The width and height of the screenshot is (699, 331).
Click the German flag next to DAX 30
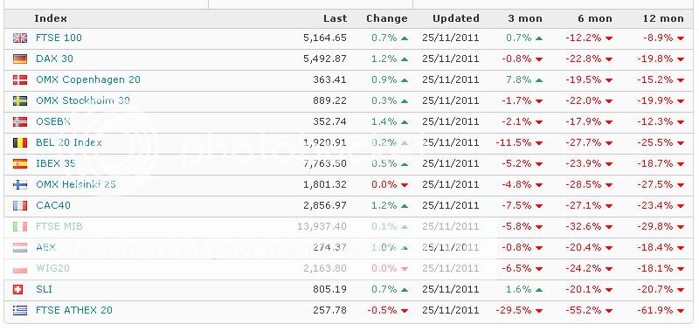pos(20,59)
